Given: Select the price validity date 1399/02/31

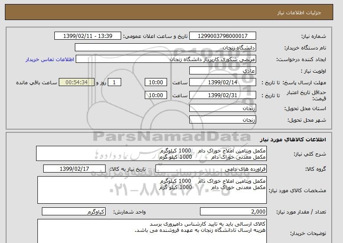Looking at the screenshot, I should pyautogui.click(x=222, y=95).
